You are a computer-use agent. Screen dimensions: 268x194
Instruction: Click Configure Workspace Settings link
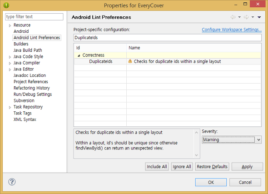(232, 30)
